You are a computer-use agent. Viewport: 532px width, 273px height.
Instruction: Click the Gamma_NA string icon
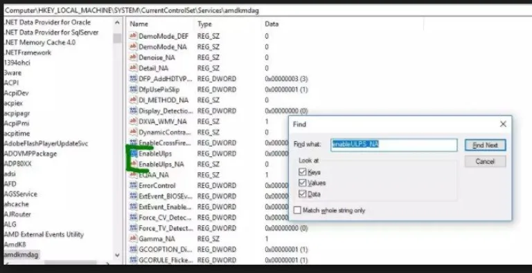point(133,239)
